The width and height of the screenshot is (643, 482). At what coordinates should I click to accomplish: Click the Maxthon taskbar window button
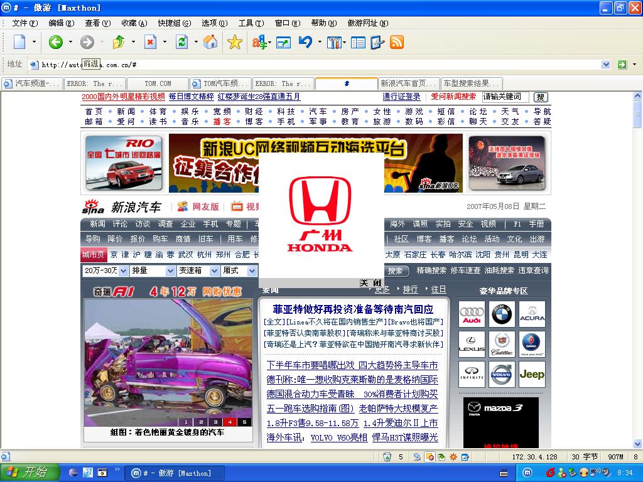click(175, 473)
